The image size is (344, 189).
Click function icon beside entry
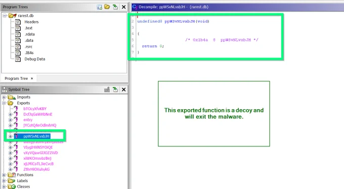(x=16, y=120)
